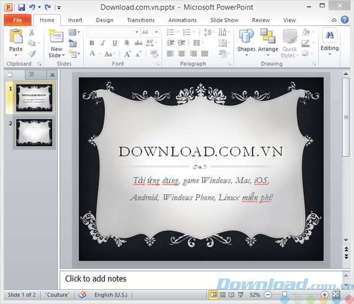Open the font size dropdown
354x304 pixels.
point(156,32)
